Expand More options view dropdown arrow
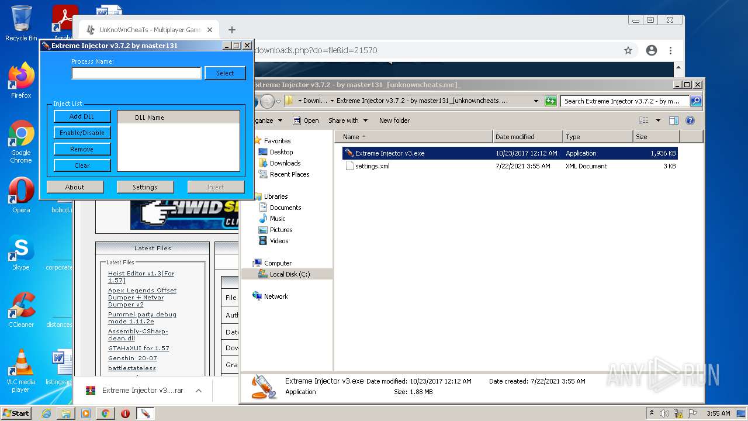The width and height of the screenshot is (748, 421). [x=658, y=120]
